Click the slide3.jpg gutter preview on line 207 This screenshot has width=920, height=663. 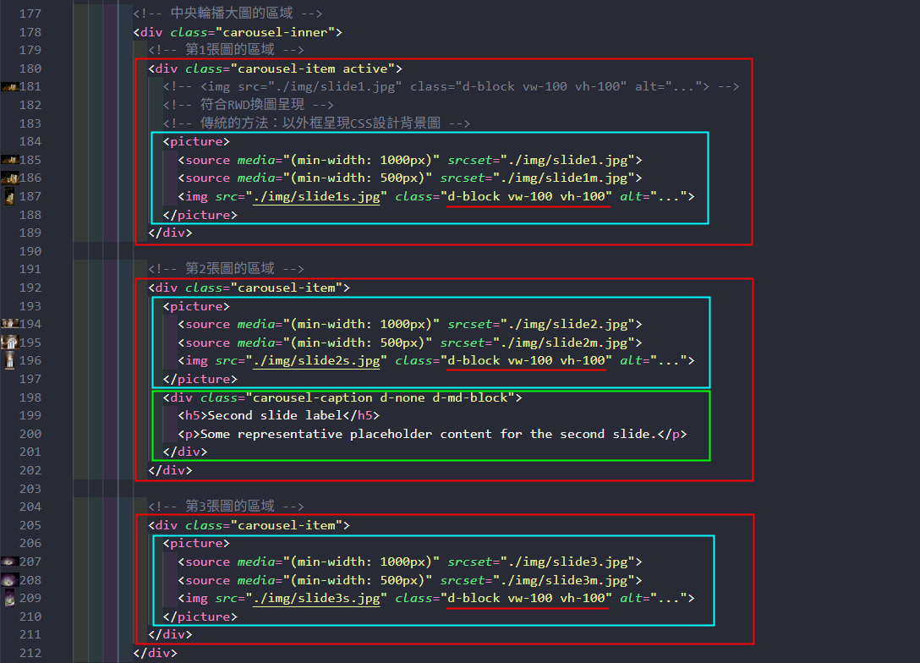click(x=10, y=562)
